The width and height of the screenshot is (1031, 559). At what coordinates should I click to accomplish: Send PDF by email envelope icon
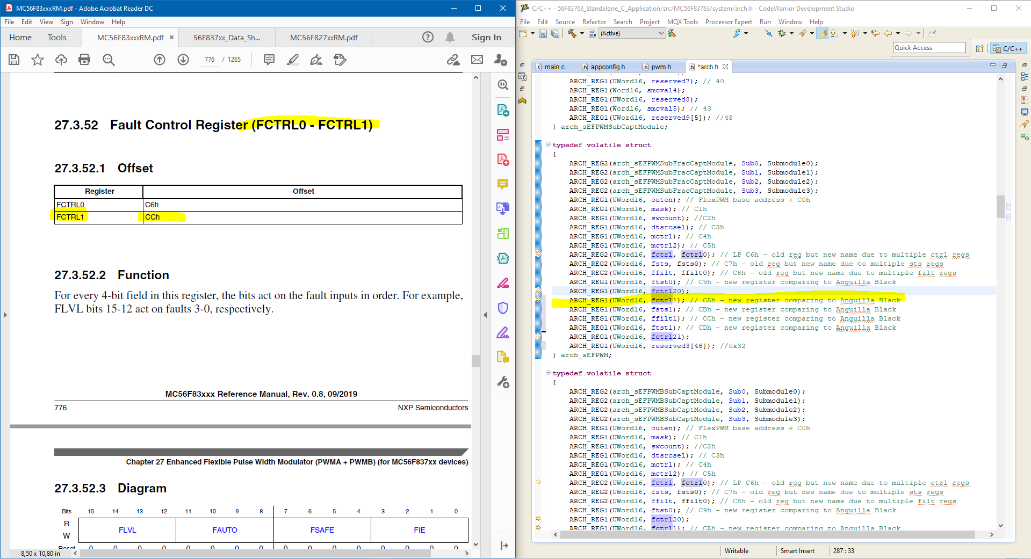coord(477,60)
